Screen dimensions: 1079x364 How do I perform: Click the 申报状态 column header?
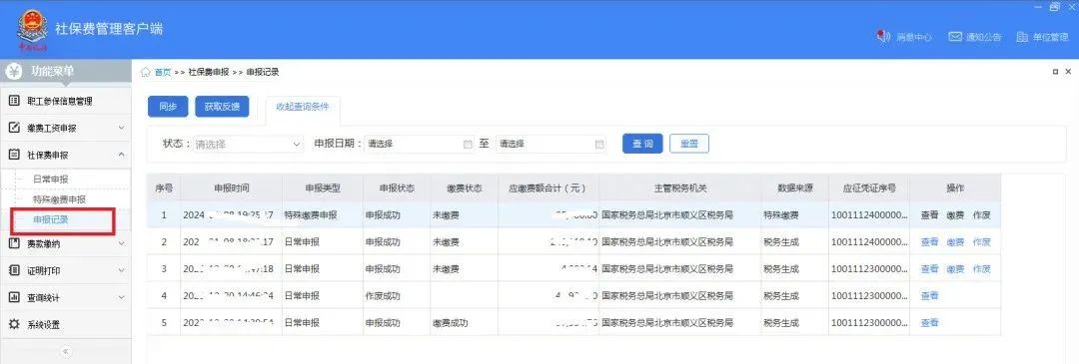[397, 188]
